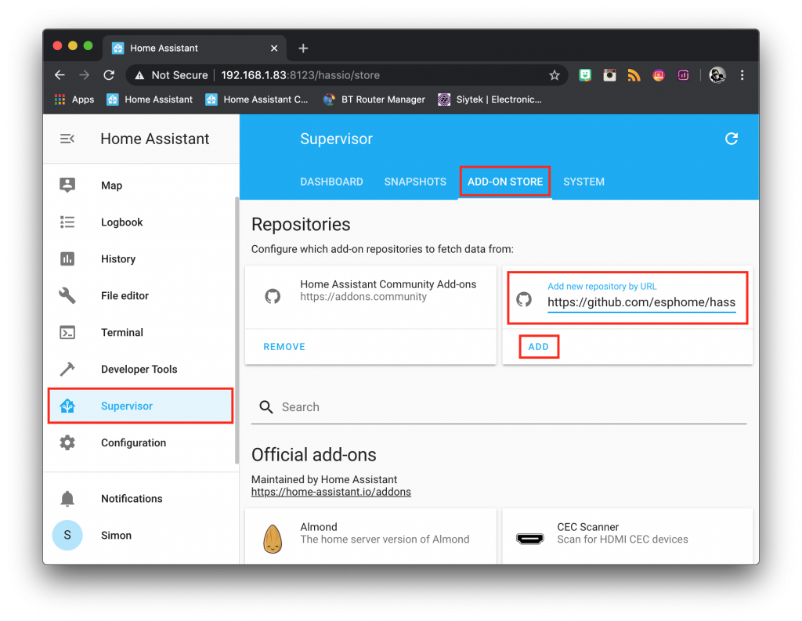
Task: Close the Home Assistant browser tab
Action: 274,48
